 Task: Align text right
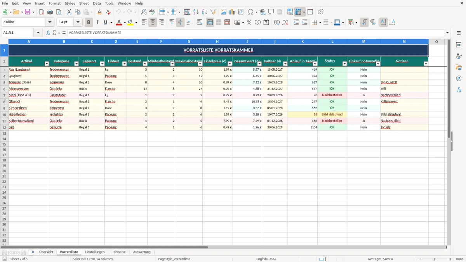coord(161,23)
